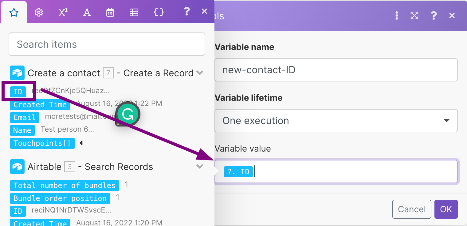
Task: Insert the Touchpoints[] pill
Action: [42, 143]
